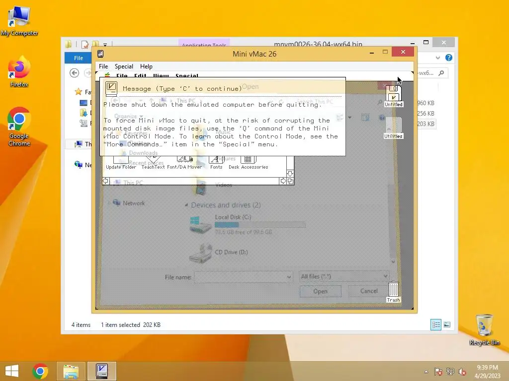Click the 203 KB size entry
The height and width of the screenshot is (381, 509).
point(425,124)
